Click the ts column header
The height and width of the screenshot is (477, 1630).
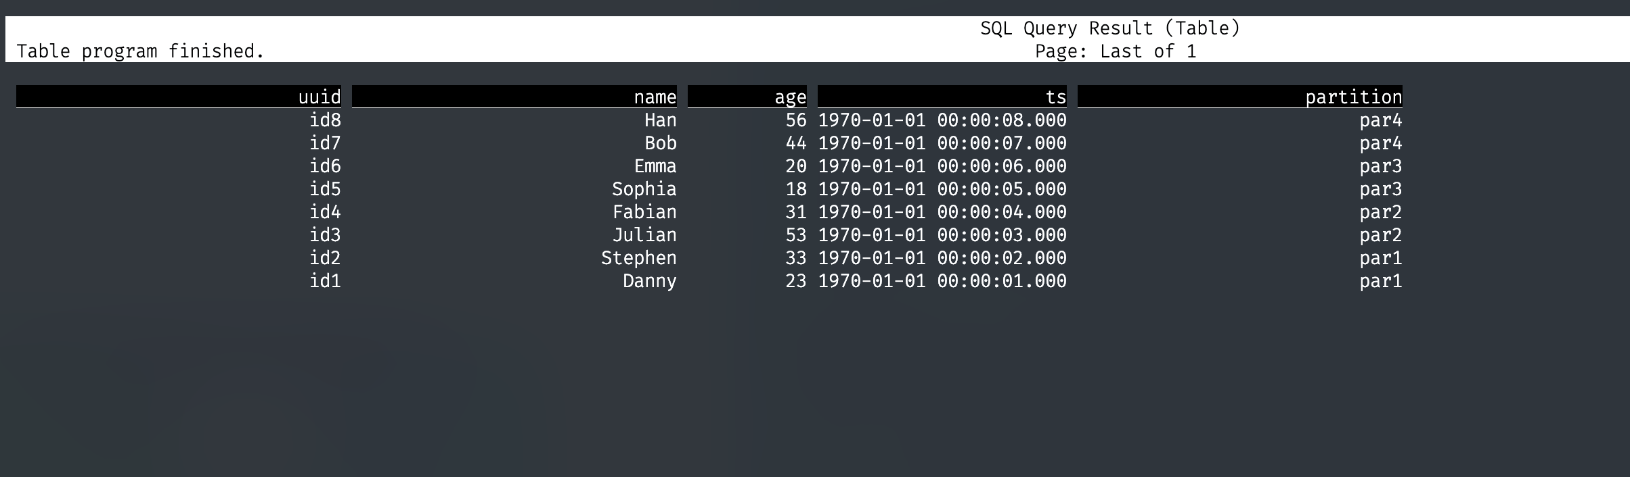942,97
